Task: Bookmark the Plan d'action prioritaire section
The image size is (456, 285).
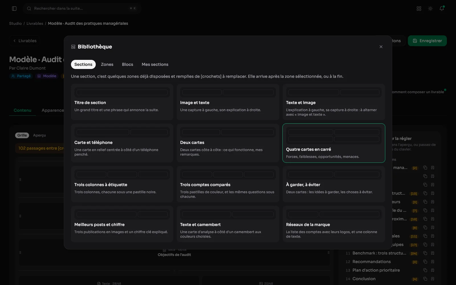Action: tap(433, 270)
